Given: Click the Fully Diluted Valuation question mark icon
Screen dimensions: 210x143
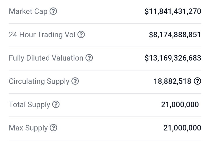Looking at the screenshot, I should 89,58.
